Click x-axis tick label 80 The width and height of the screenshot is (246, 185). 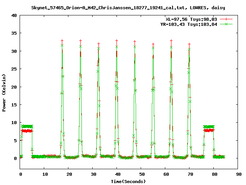(214, 174)
